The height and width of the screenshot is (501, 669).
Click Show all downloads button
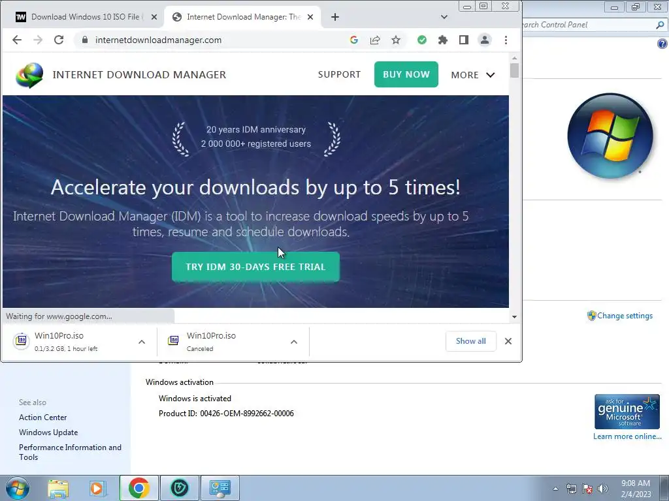(x=470, y=341)
